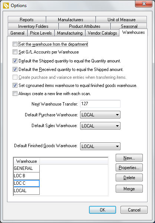
Task: Select the Inventory Folders tab
Action: point(33,26)
